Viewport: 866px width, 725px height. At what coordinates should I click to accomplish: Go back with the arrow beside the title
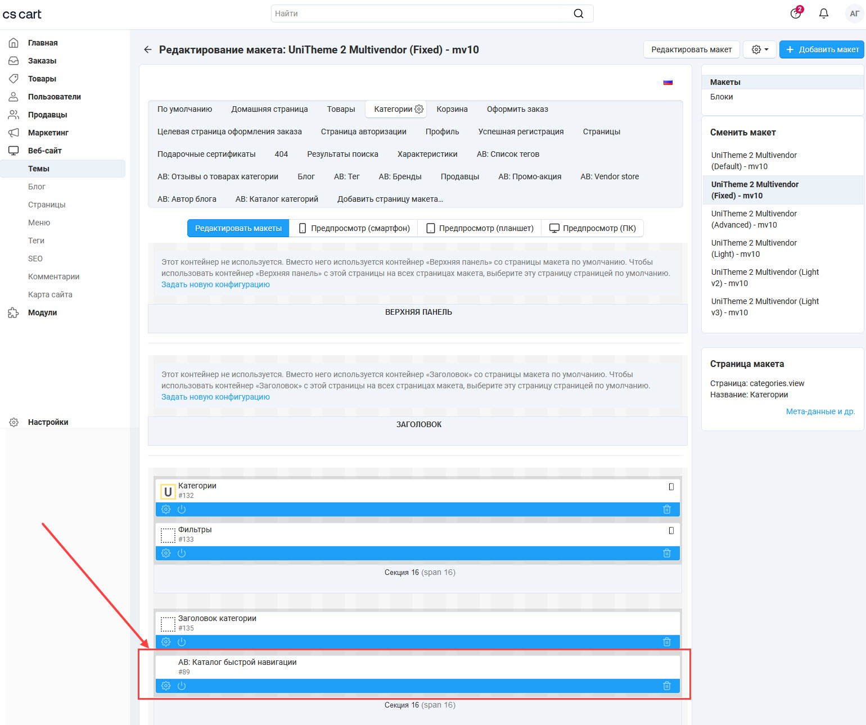click(148, 49)
